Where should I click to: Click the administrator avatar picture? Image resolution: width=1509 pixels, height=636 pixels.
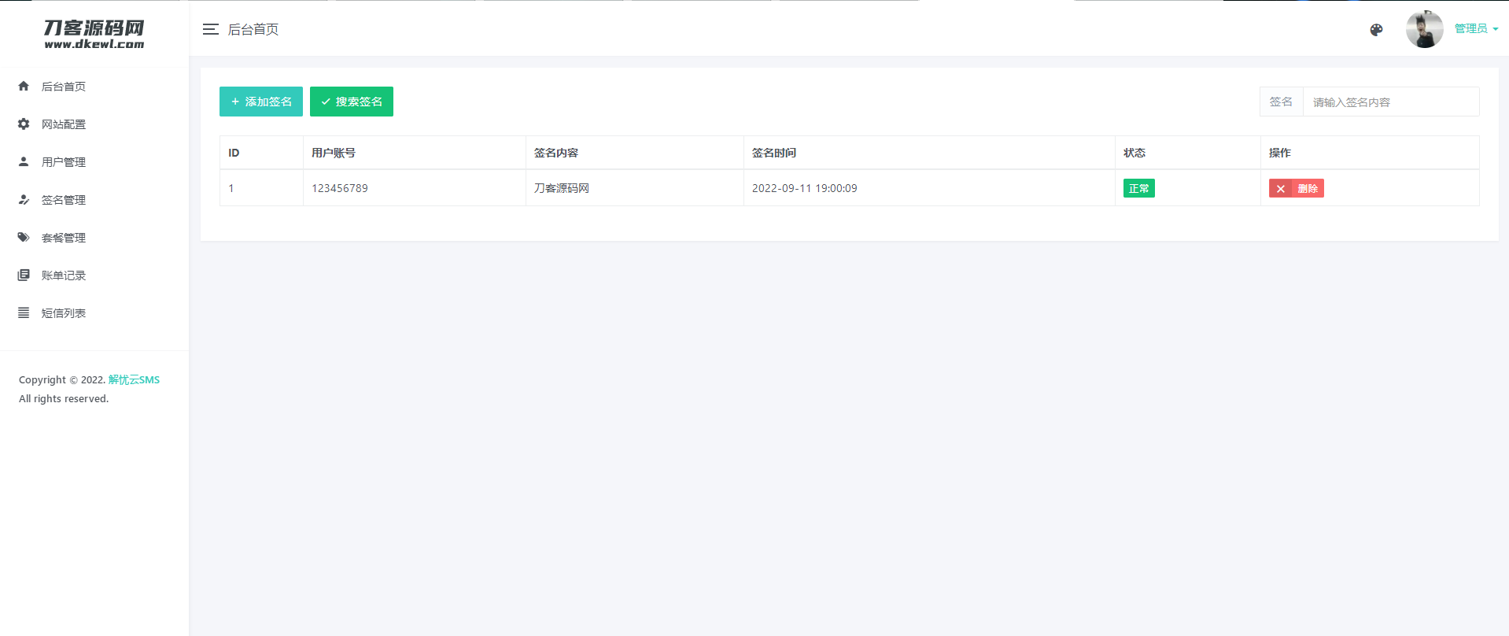point(1425,29)
